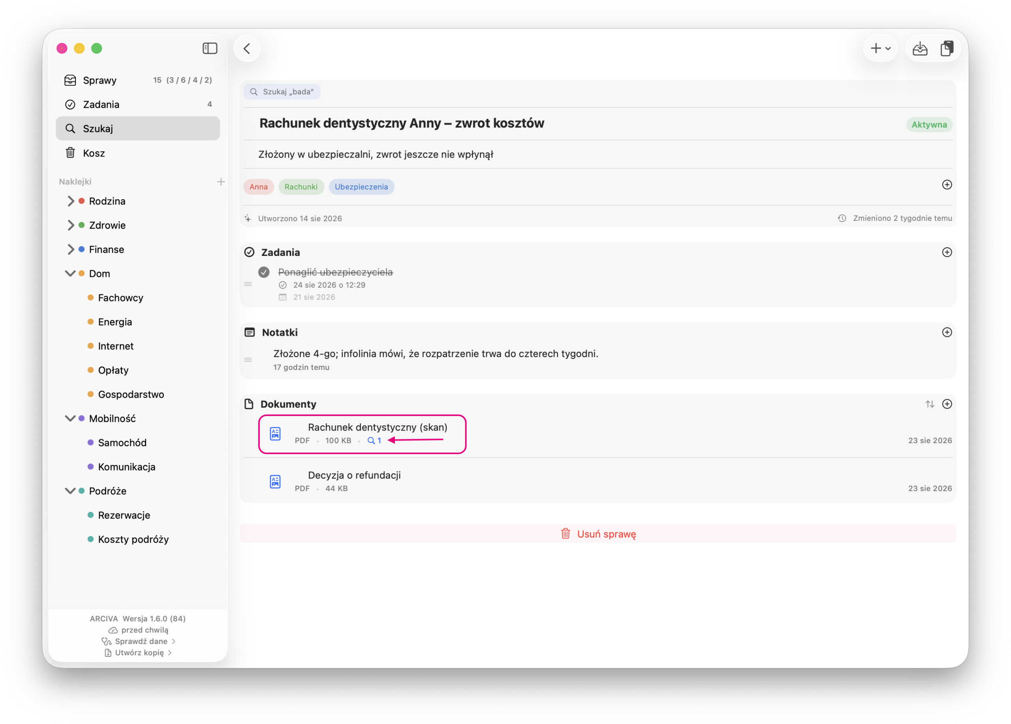Click Utworzono 14 sie 2026 date
The width and height of the screenshot is (1011, 724).
click(300, 218)
